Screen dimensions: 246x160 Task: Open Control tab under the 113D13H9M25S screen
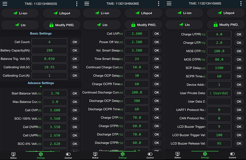tap(68, 155)
